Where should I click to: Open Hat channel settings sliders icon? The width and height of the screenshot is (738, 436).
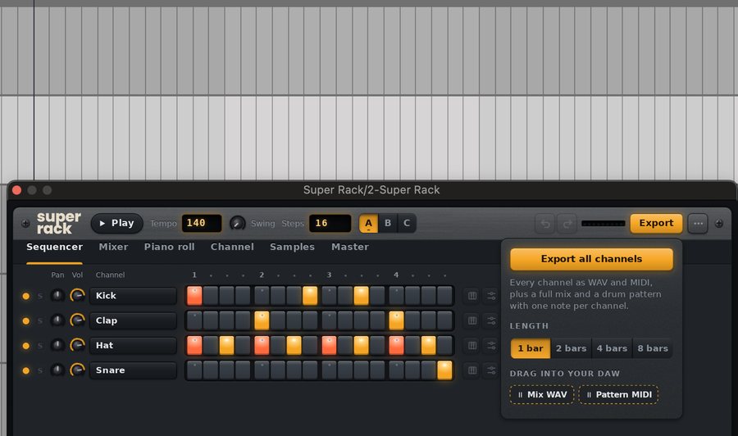491,346
